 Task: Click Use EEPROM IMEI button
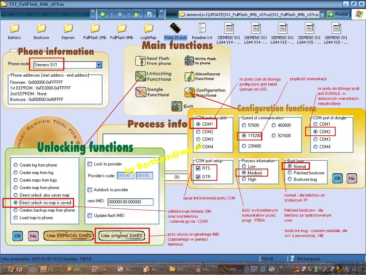(69, 236)
